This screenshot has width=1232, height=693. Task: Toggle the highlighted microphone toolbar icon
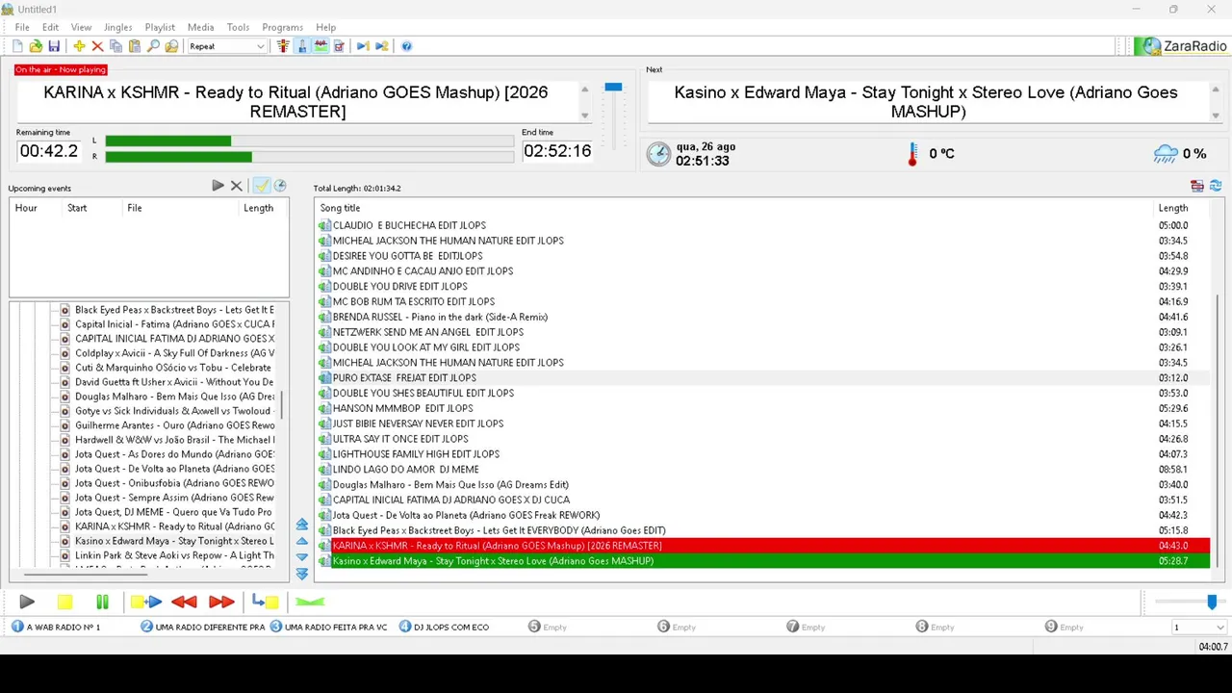pos(302,46)
